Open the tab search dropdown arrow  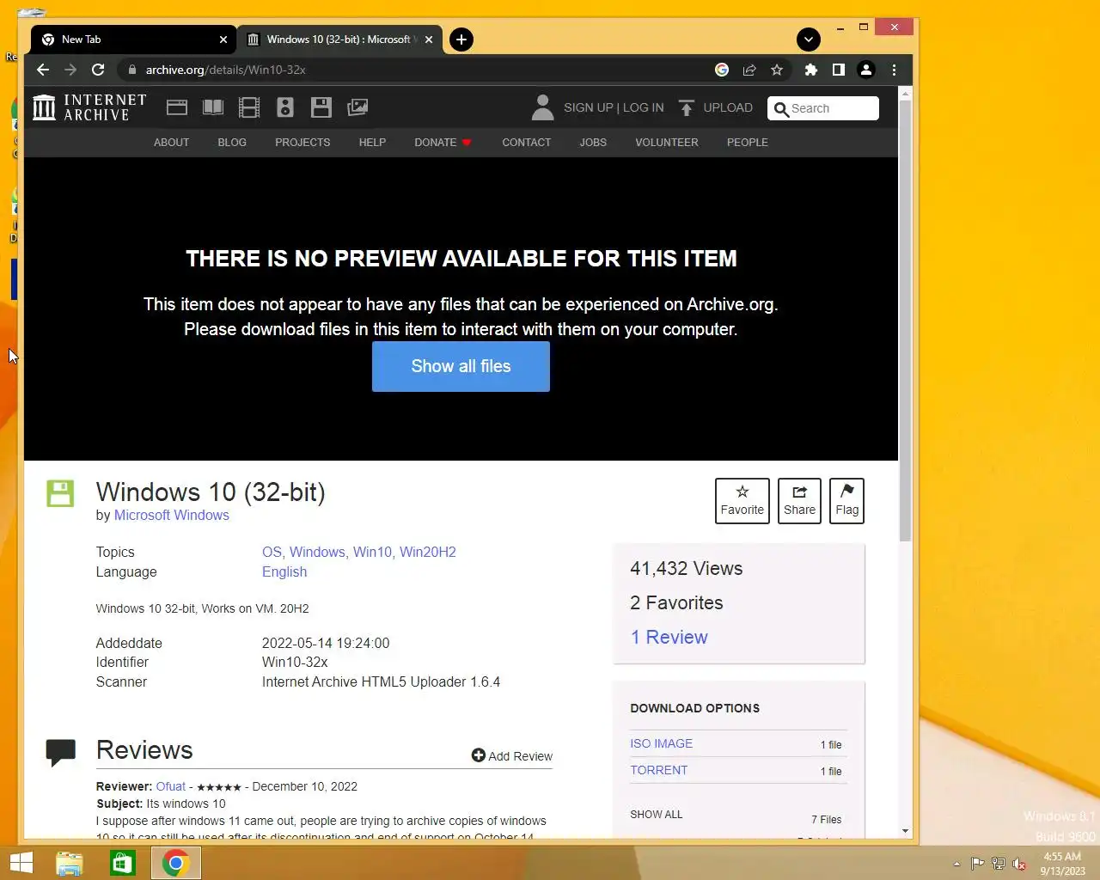808,40
